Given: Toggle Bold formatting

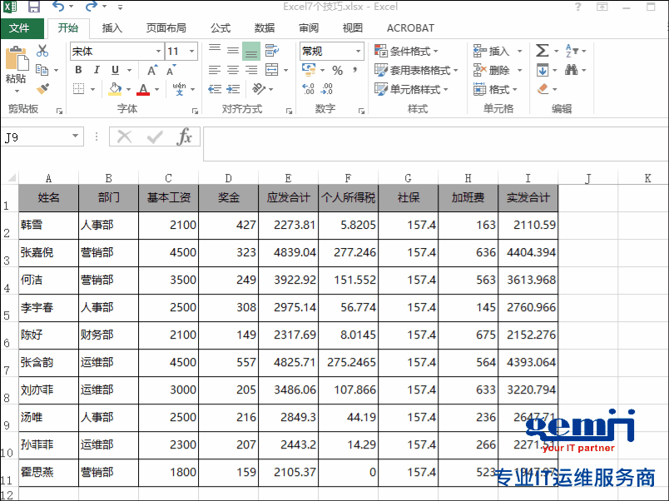Looking at the screenshot, I should tap(78, 71).
